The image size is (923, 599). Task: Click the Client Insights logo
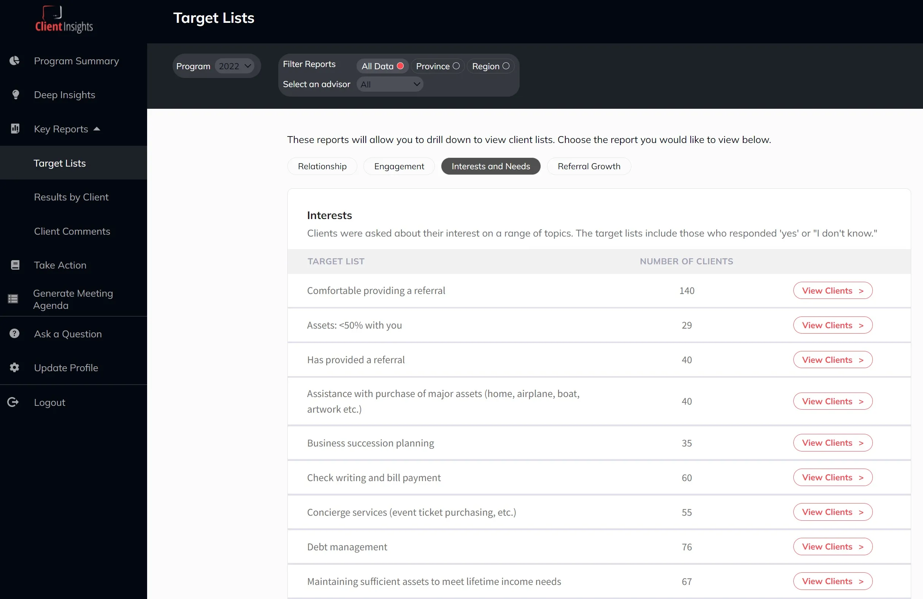click(x=64, y=19)
